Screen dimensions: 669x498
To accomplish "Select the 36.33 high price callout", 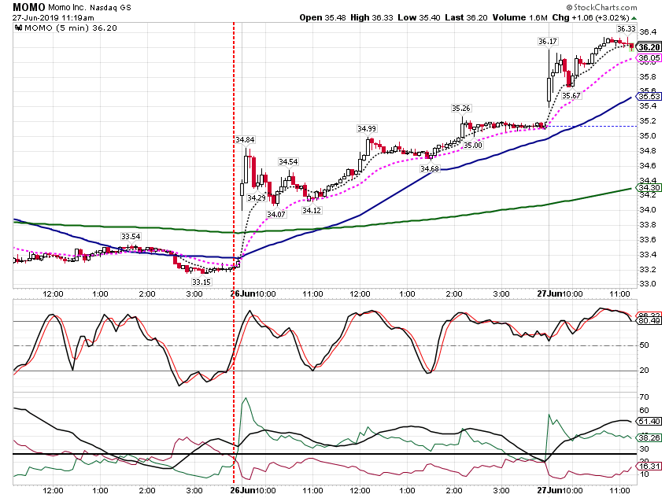I will [x=626, y=29].
